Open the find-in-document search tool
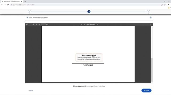Image resolution: width=171 pixels, height=96 pixels. tap(33, 24)
